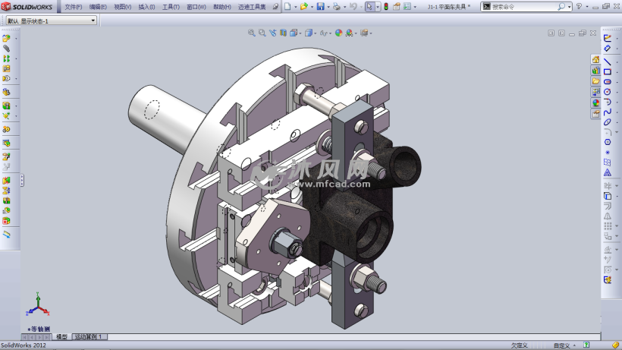
Task: Open the display state configuration dropdown
Action: (x=93, y=20)
